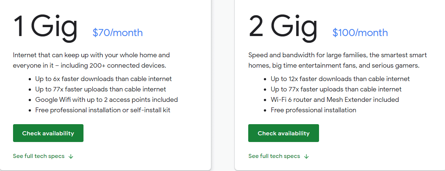Open full tech specs for 1 Gig
The width and height of the screenshot is (445, 171).
[x=39, y=156]
